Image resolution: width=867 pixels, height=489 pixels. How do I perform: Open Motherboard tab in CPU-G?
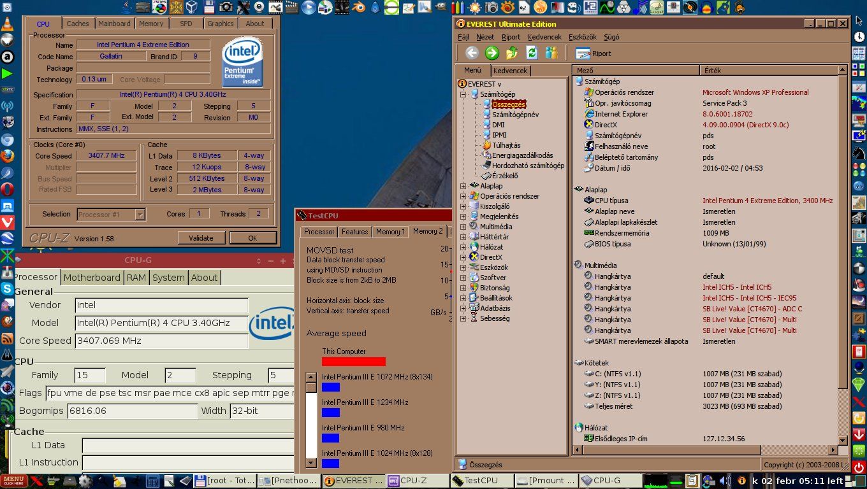click(92, 278)
